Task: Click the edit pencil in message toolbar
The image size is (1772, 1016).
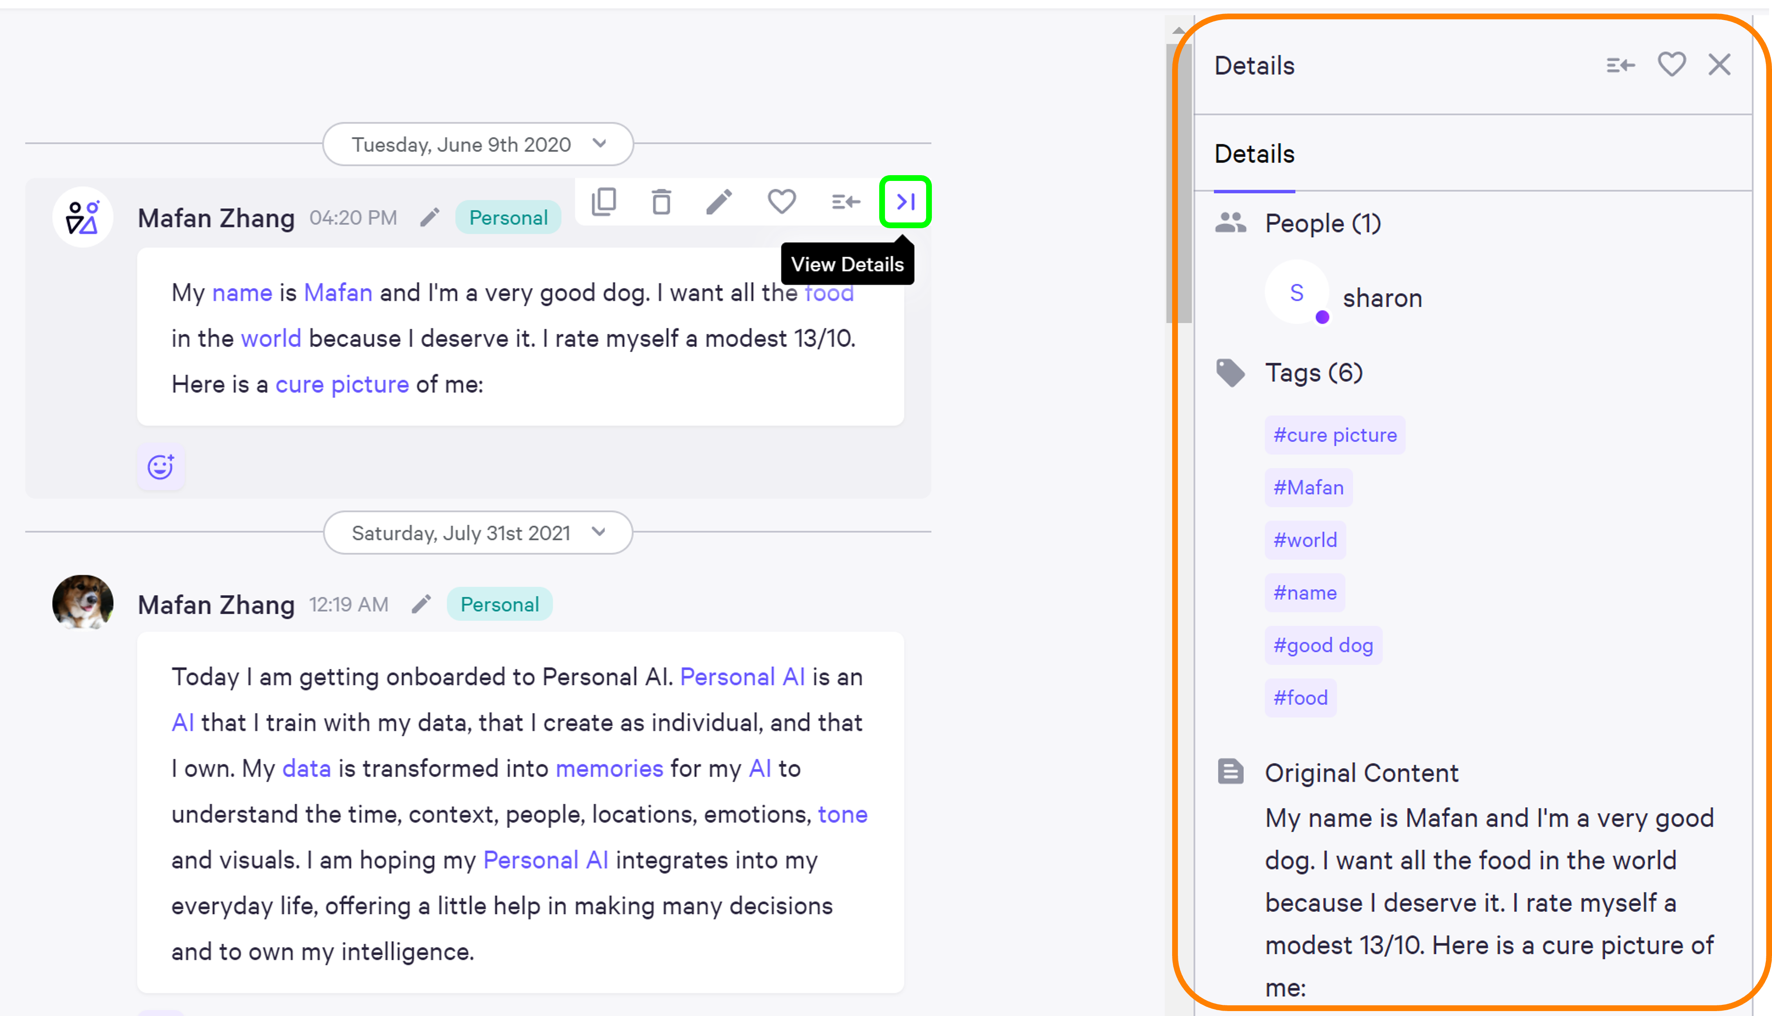Action: click(719, 201)
